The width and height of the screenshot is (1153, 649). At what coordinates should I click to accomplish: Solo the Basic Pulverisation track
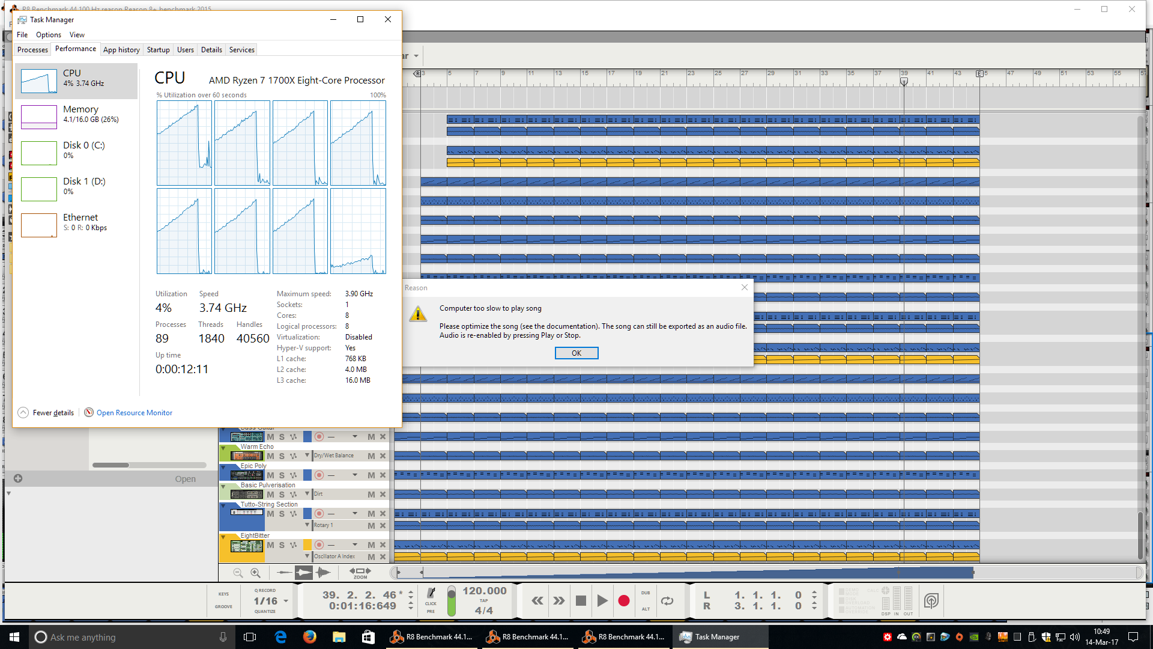click(x=282, y=495)
